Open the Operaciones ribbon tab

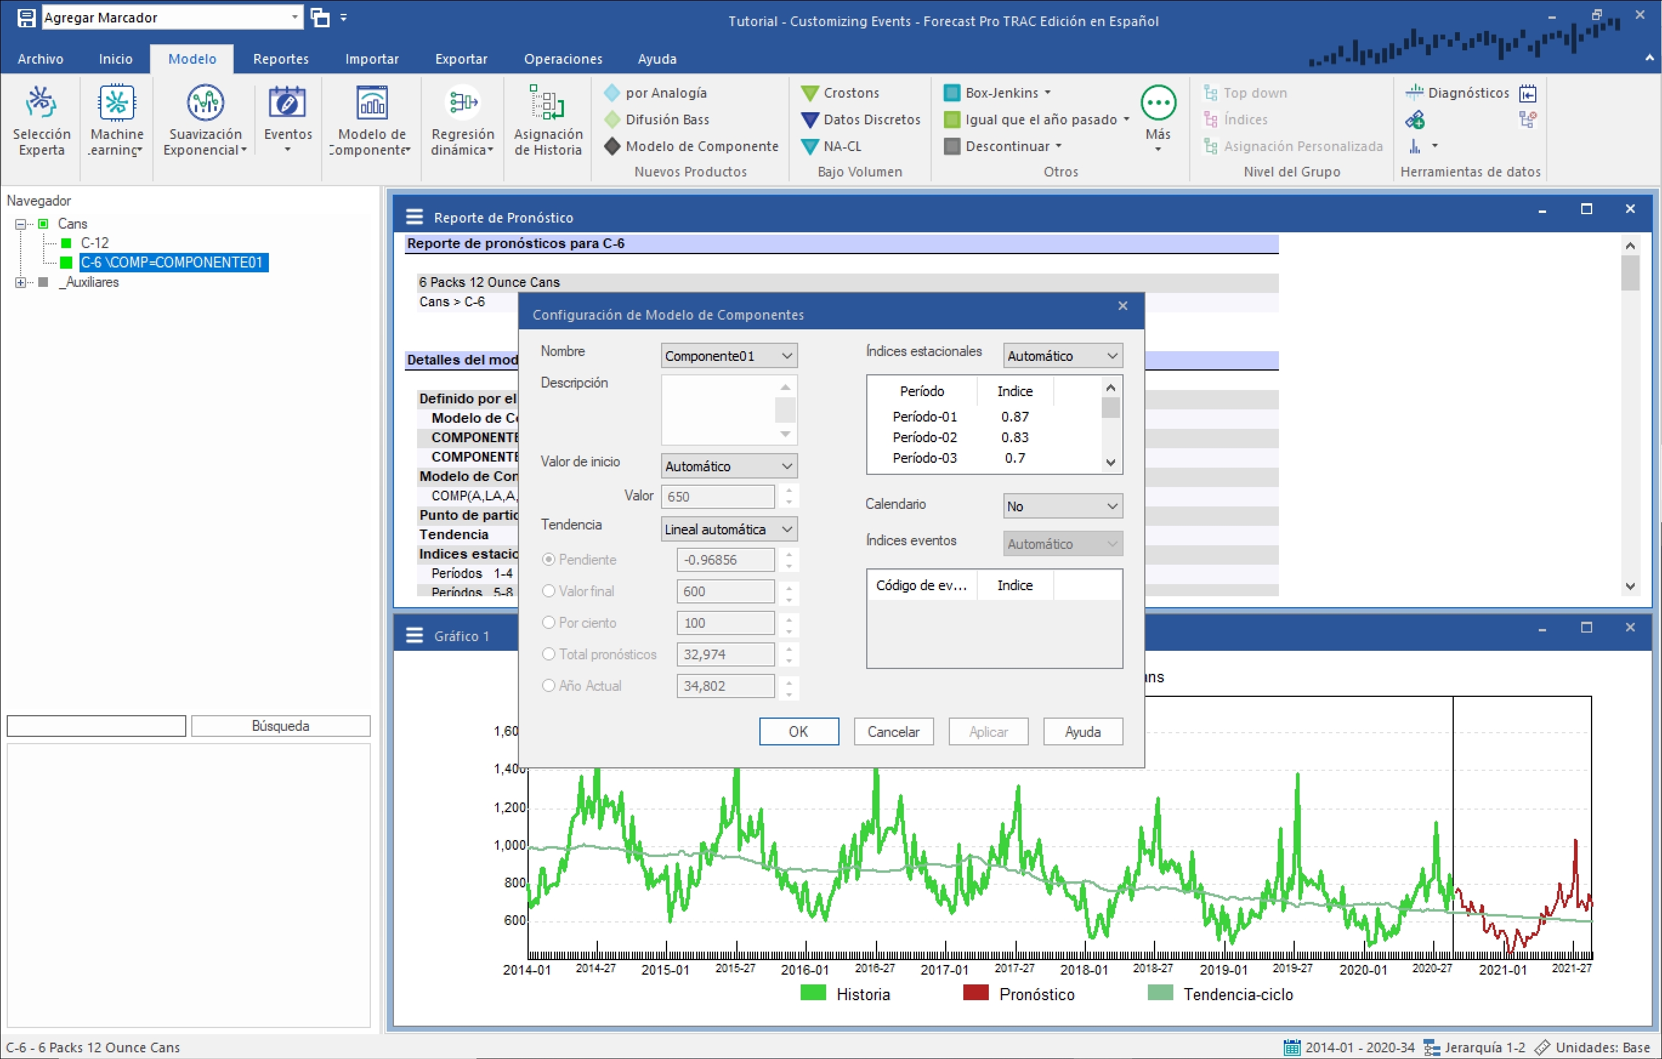point(563,59)
